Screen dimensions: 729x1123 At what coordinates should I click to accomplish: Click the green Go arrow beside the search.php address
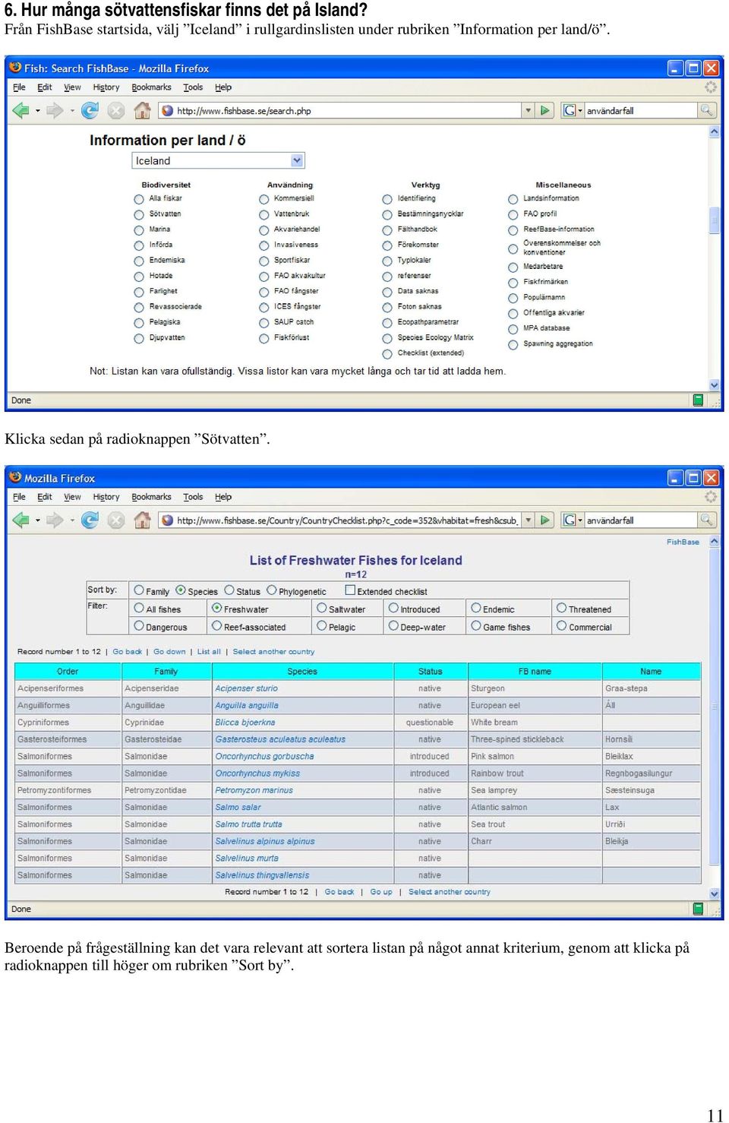[x=544, y=111]
